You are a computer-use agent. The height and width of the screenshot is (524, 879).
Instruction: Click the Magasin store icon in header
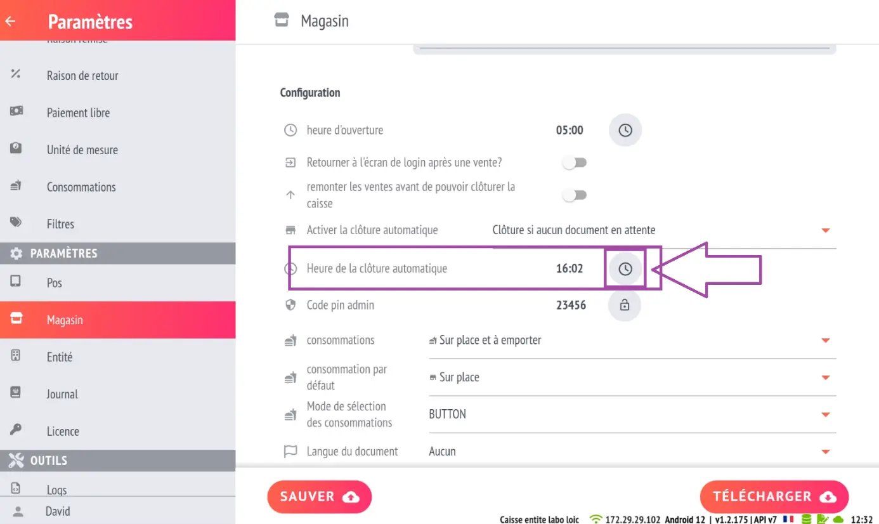click(282, 21)
